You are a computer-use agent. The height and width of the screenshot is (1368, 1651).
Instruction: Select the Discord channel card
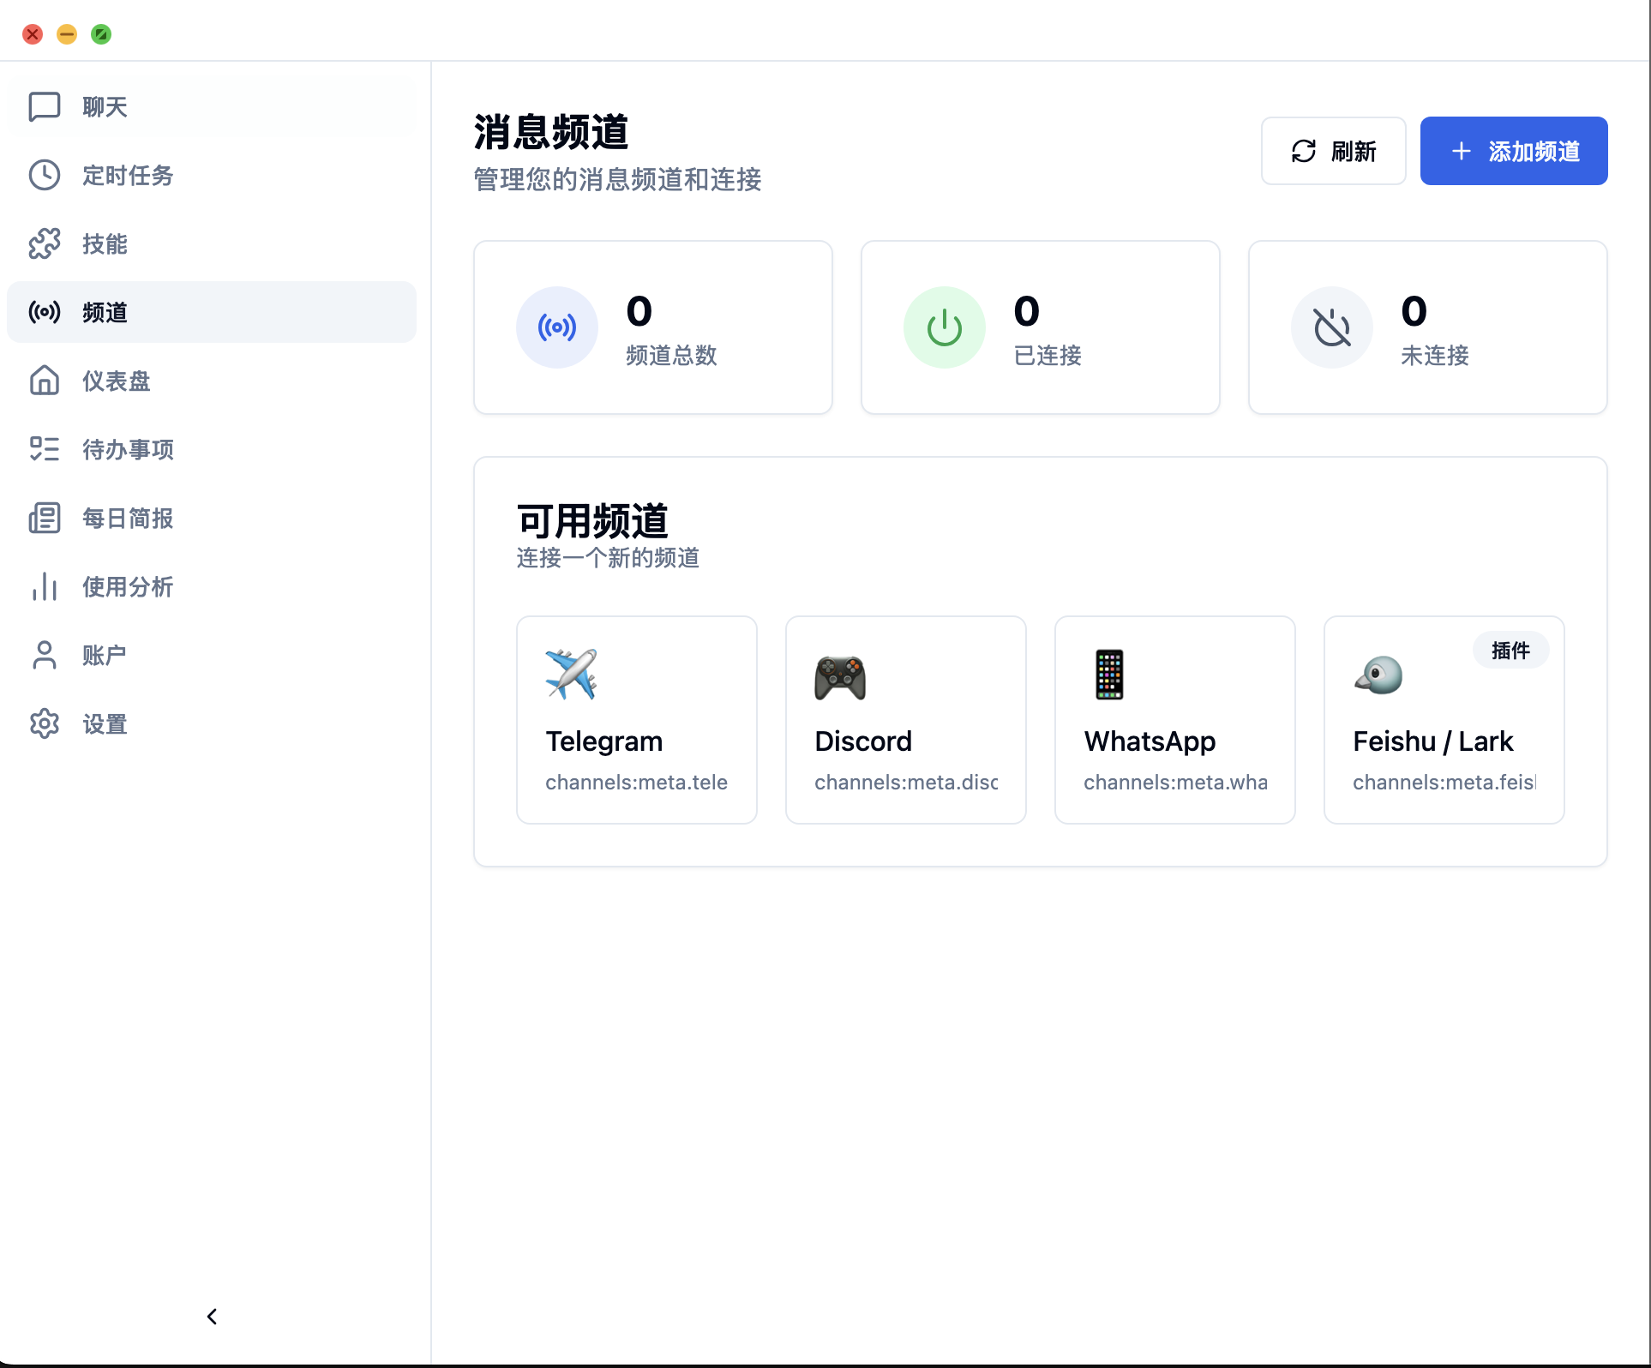point(905,720)
